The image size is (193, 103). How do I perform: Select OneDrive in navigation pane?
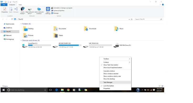point(8,28)
